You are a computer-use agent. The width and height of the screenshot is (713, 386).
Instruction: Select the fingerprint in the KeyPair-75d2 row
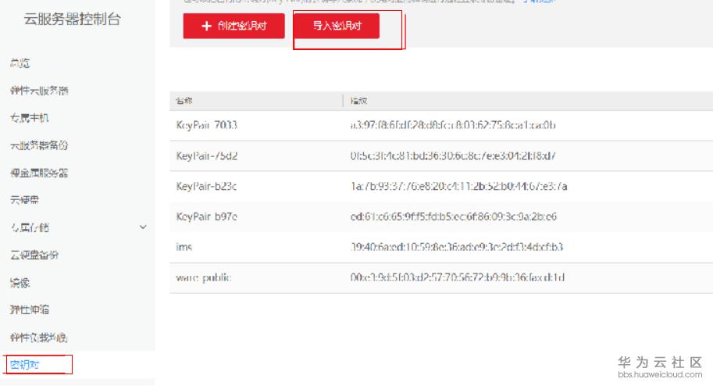[453, 155]
